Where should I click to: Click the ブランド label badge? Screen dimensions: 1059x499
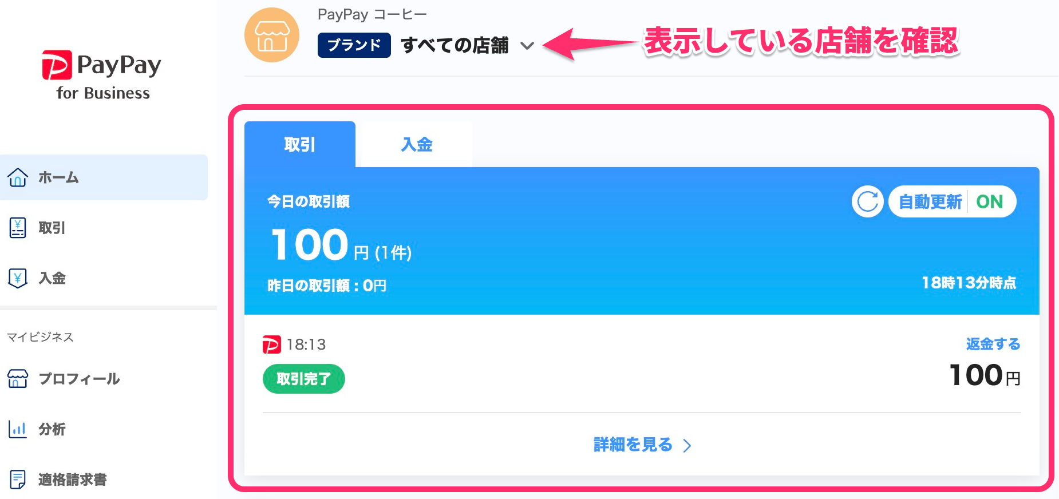(x=354, y=45)
